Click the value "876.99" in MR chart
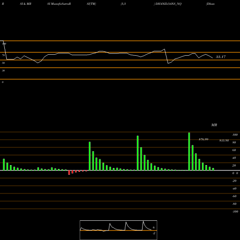The image size is (240, 240). pos(204,139)
